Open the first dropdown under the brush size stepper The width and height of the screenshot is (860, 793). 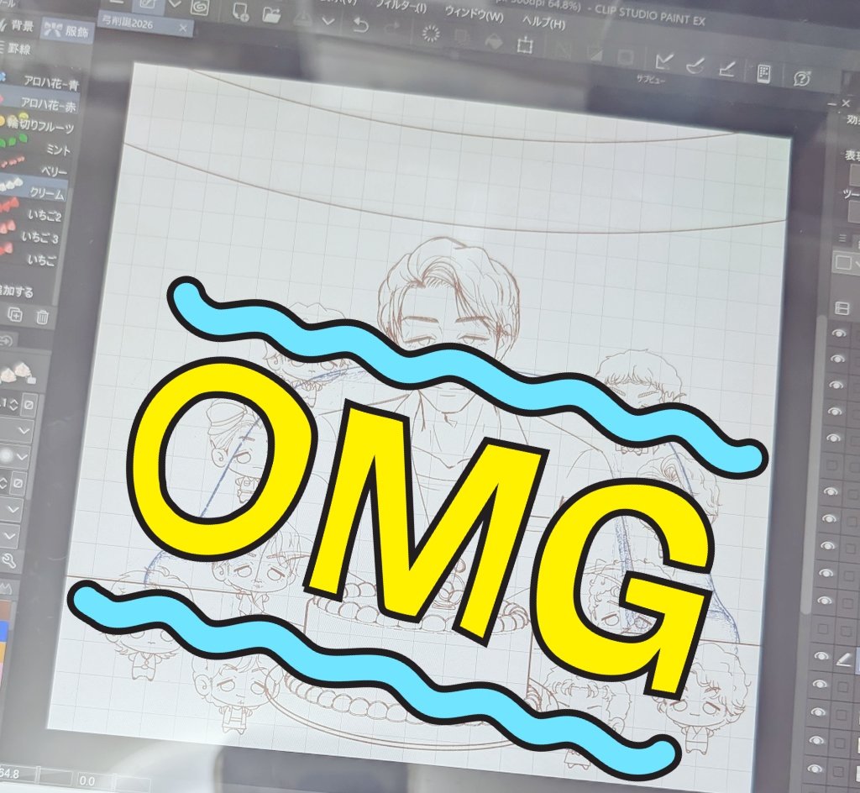[15, 431]
